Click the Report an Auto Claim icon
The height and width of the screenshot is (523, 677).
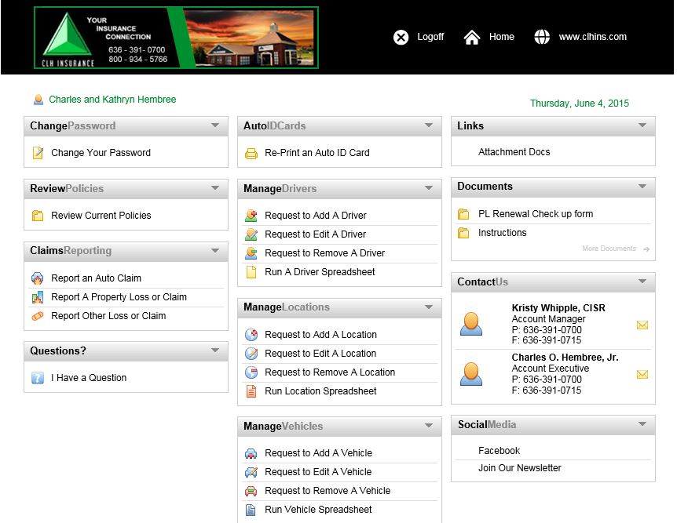point(38,278)
